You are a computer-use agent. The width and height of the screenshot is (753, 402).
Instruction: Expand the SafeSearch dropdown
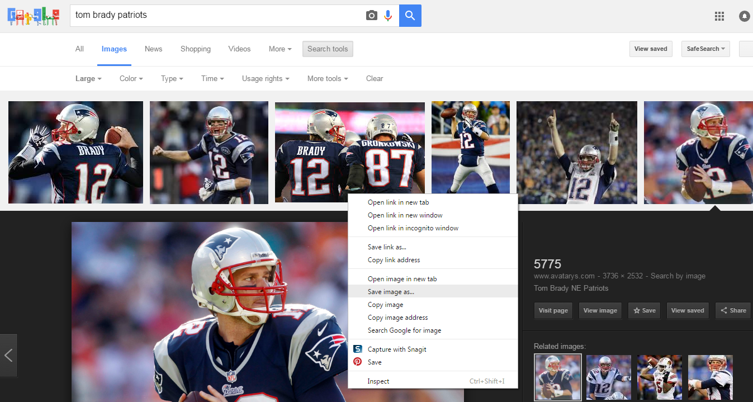pyautogui.click(x=706, y=49)
